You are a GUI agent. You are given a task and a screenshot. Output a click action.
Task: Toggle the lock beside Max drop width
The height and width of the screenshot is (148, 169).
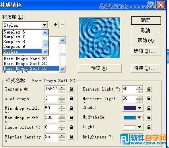tap(71, 118)
